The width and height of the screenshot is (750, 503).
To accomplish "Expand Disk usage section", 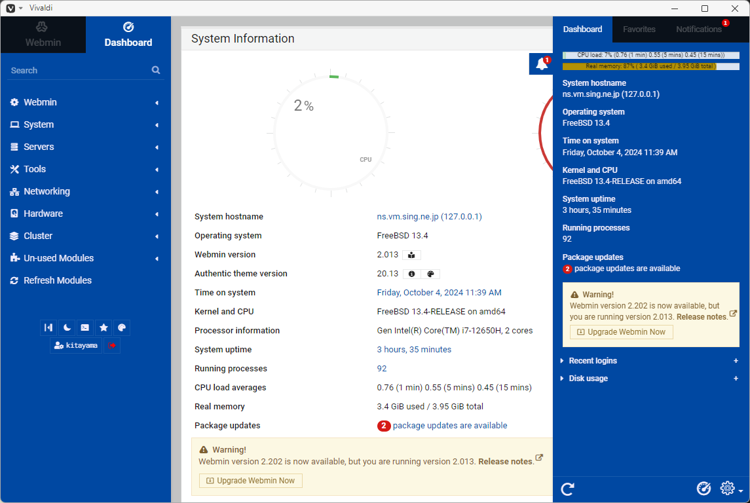I will coord(588,378).
